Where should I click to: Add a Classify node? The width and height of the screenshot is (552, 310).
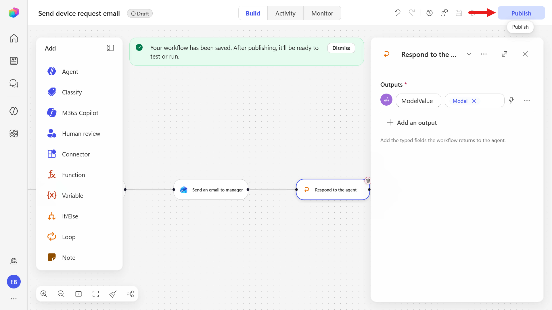(x=79, y=92)
